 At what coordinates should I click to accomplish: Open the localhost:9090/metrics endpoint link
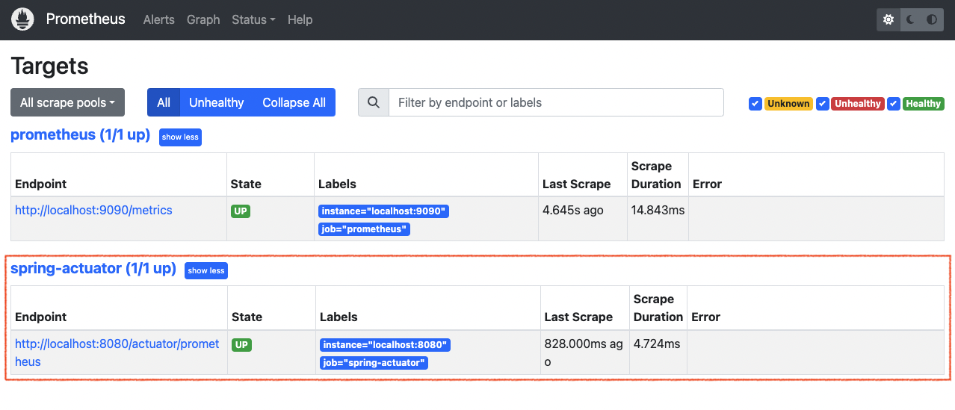(93, 210)
